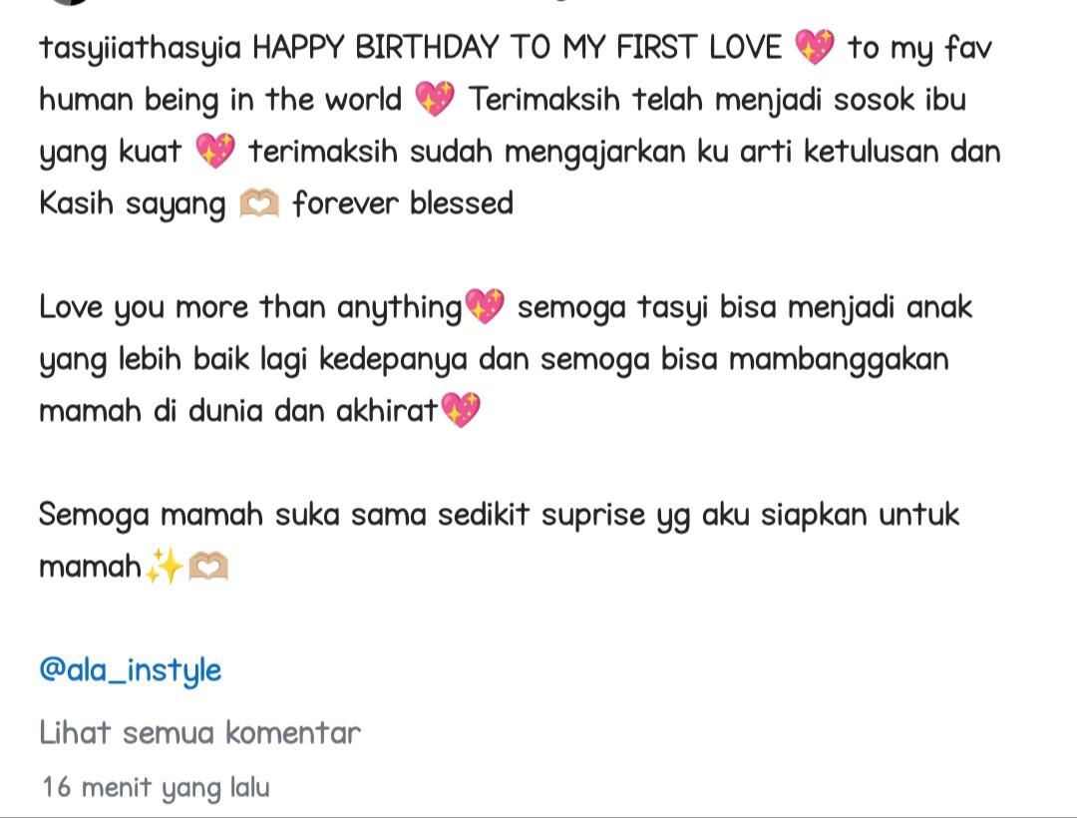1077x818 pixels.
Task: Click the sparkling heart after "akhirat"
Action: [x=460, y=411]
